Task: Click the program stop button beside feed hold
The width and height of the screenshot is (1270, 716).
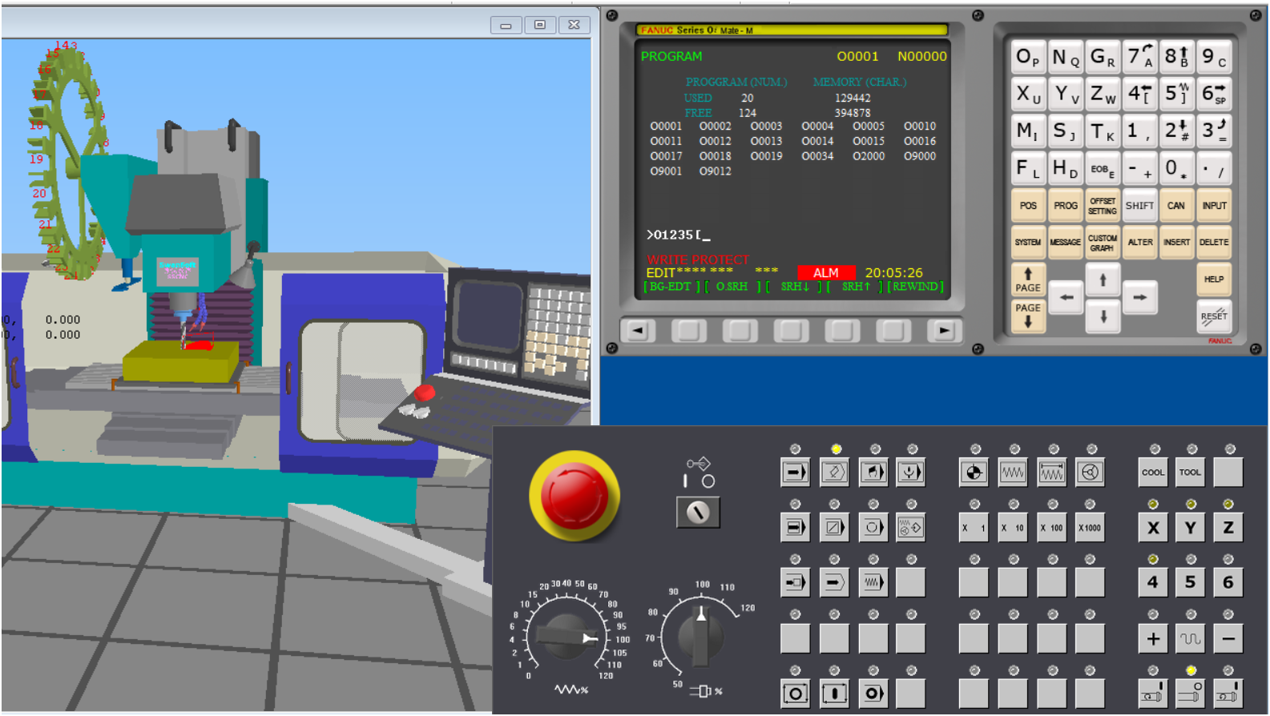Action: coord(873,693)
